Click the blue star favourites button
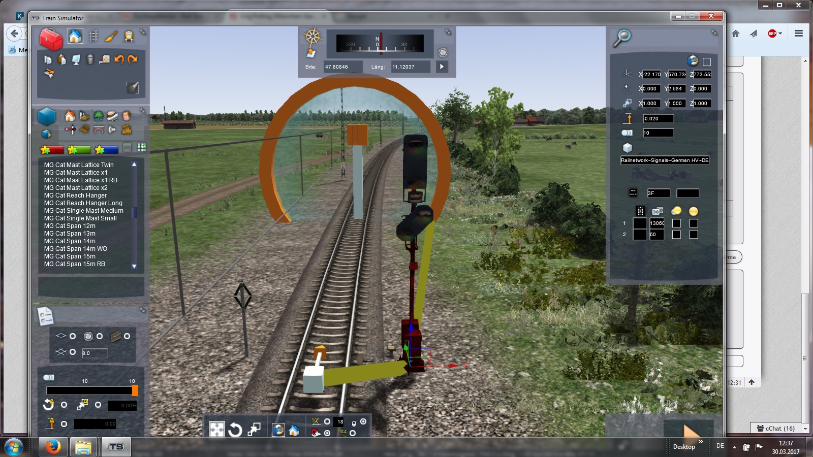The height and width of the screenshot is (457, 813). [106, 149]
